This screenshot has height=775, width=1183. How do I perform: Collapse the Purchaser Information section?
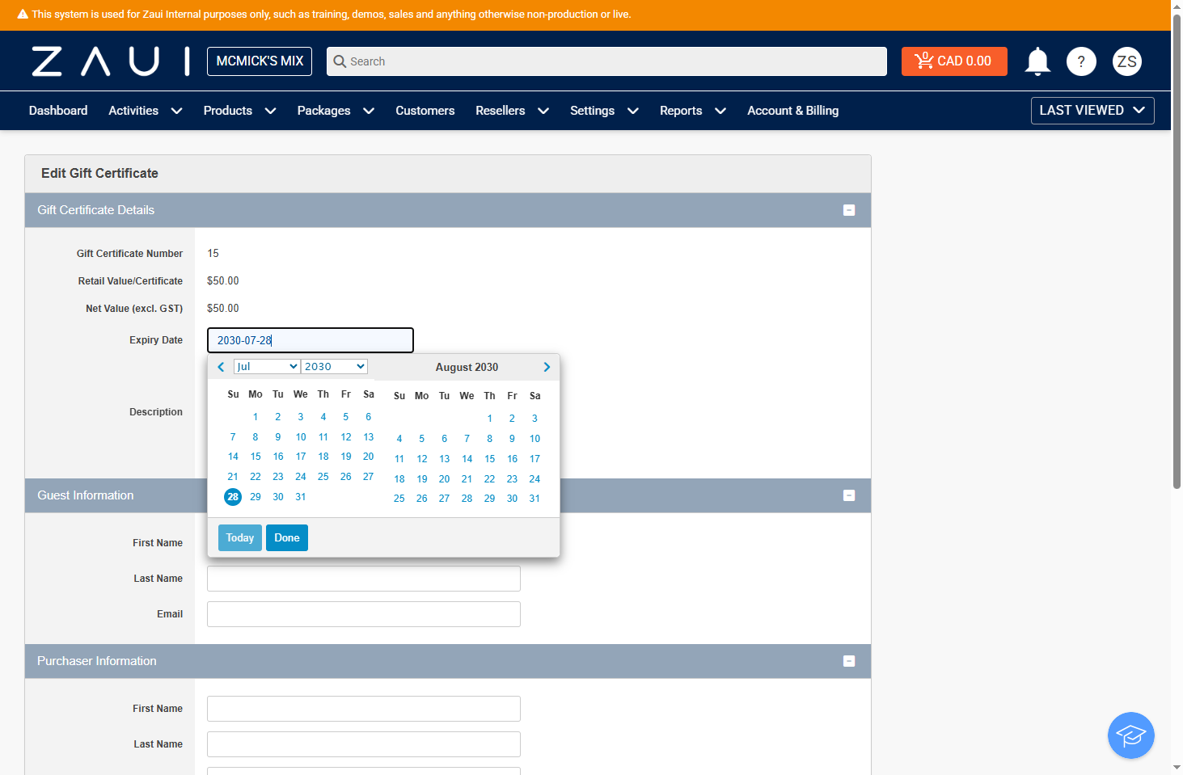coord(849,661)
